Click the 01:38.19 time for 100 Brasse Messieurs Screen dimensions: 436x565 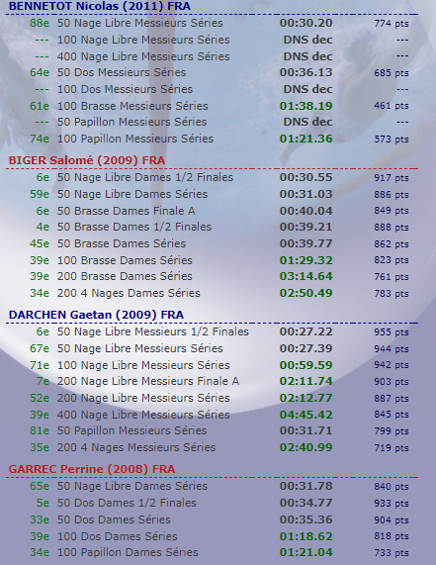tap(305, 106)
